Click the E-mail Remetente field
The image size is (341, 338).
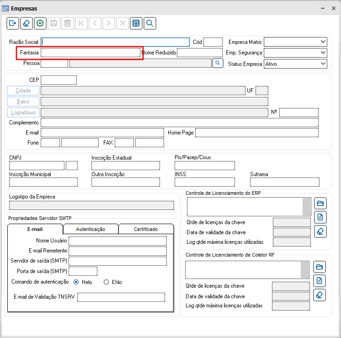[117, 251]
